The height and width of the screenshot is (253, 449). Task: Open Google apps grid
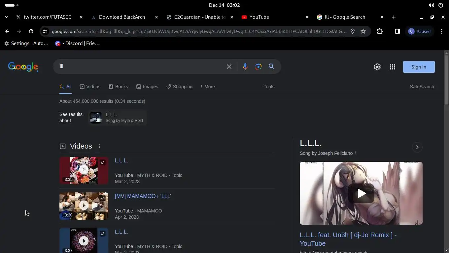(392, 67)
